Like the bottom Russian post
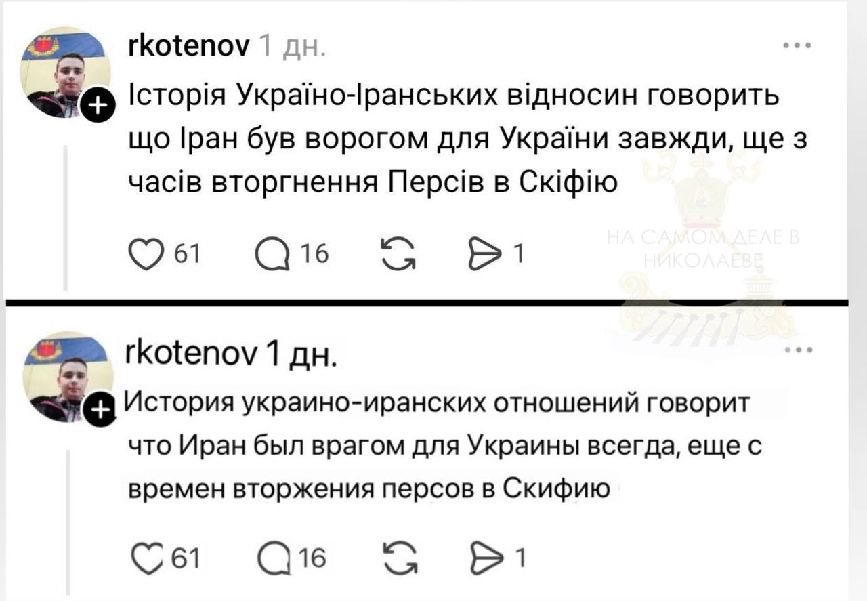This screenshot has width=867, height=601. click(x=147, y=558)
